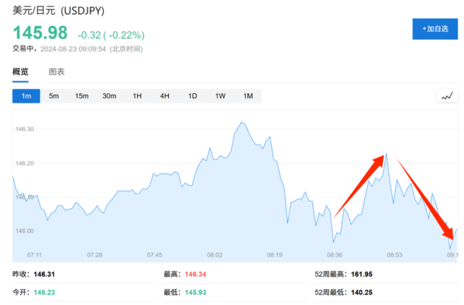Select the 1D daily interval

click(x=193, y=96)
